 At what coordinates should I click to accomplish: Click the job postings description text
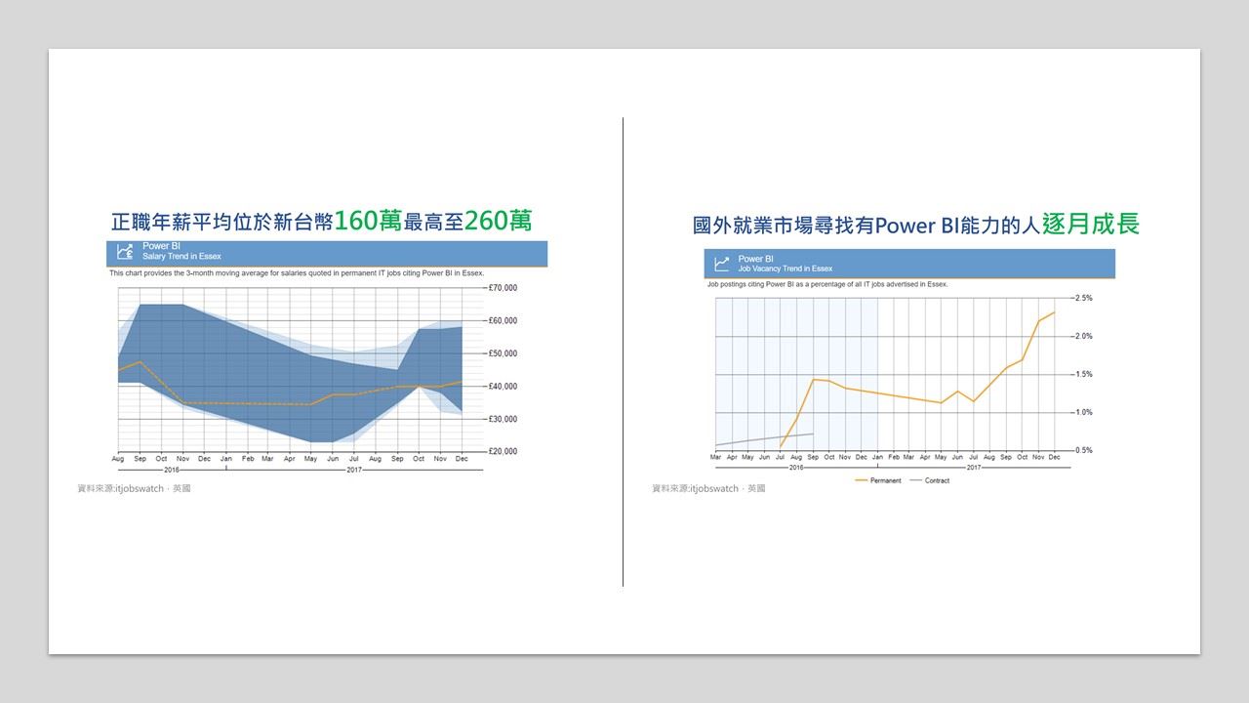pyautogui.click(x=826, y=284)
